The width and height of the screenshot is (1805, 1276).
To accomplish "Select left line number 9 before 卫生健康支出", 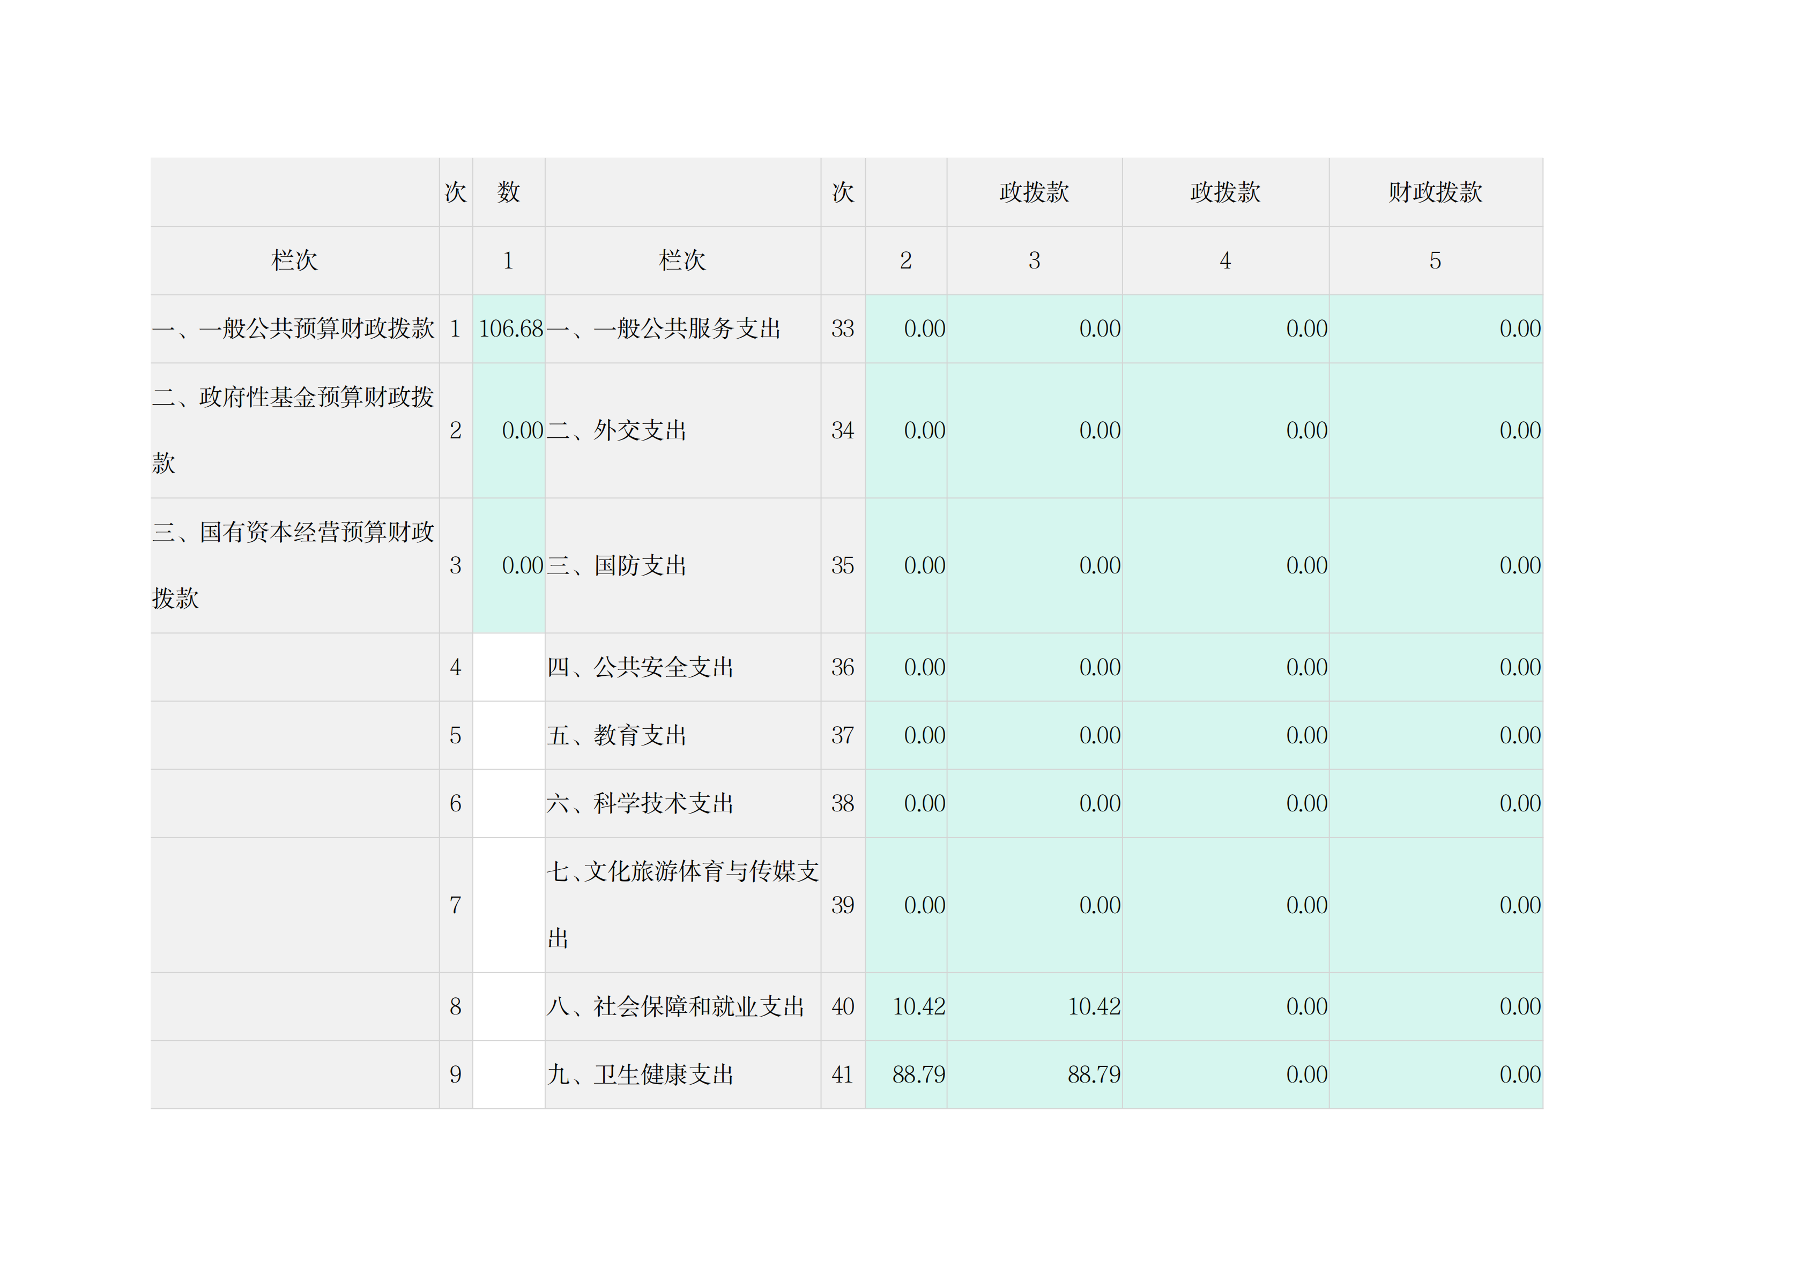I will [x=456, y=1075].
